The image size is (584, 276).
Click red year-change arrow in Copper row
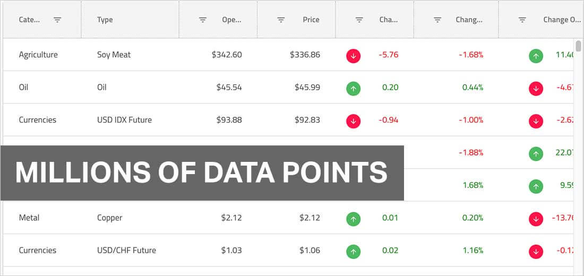pyautogui.click(x=536, y=218)
